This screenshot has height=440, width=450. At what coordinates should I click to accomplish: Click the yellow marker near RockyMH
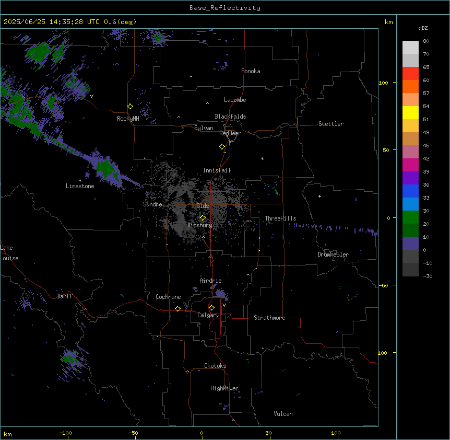(x=130, y=107)
